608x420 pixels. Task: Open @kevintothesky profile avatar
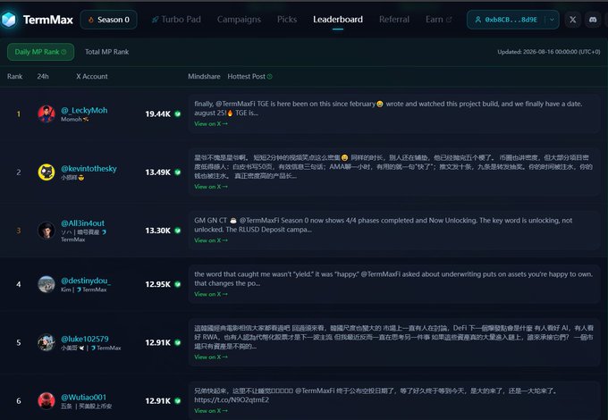[46, 172]
